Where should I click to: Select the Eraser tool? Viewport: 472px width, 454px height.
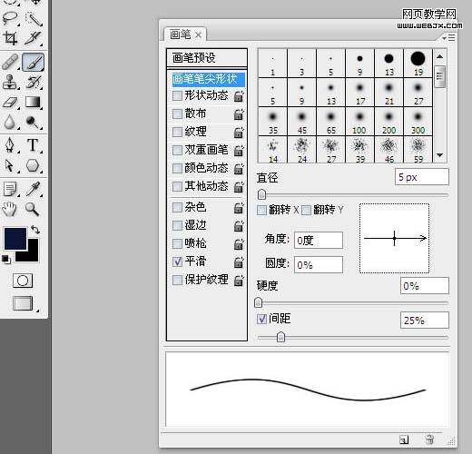10,103
